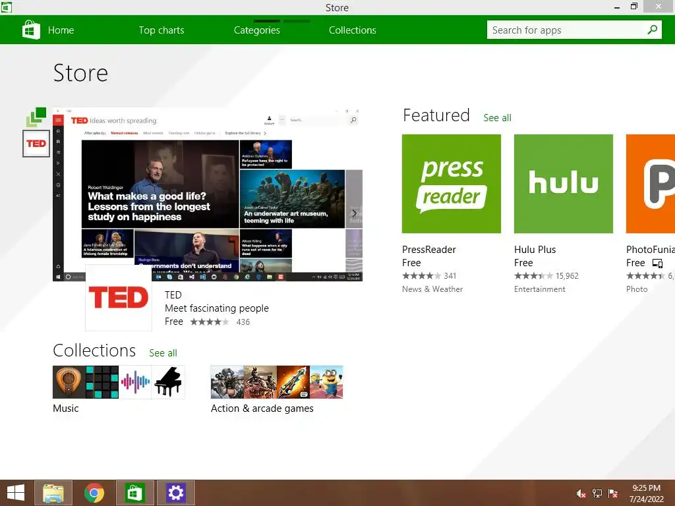Open the Action Center flag icon
Screen dimensions: 675x506
[x=613, y=493]
